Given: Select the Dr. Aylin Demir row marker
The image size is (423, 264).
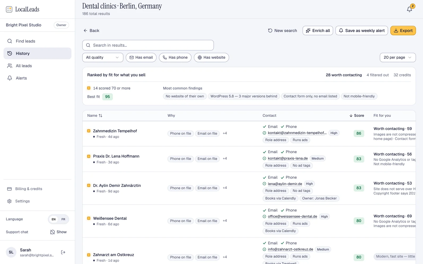Looking at the screenshot, I should [89, 186].
